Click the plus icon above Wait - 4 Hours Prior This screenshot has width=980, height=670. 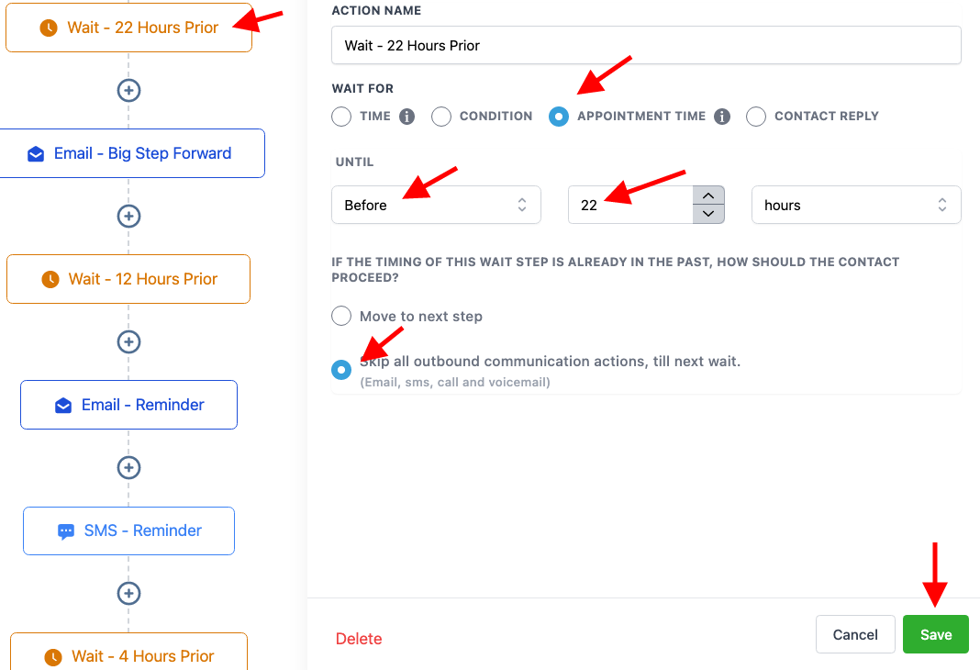pyautogui.click(x=128, y=594)
